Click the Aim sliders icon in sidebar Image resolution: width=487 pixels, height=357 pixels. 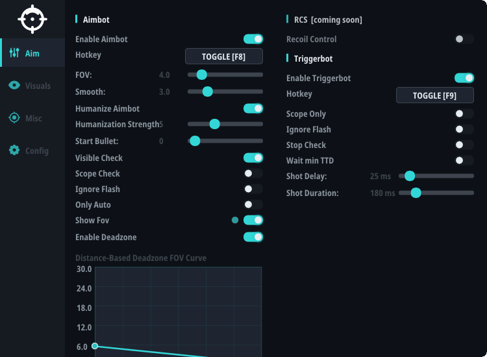pyautogui.click(x=14, y=53)
